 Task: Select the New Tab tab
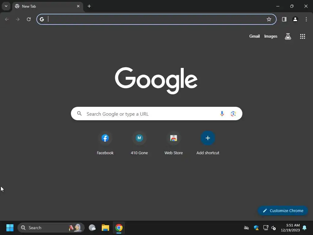48,6
